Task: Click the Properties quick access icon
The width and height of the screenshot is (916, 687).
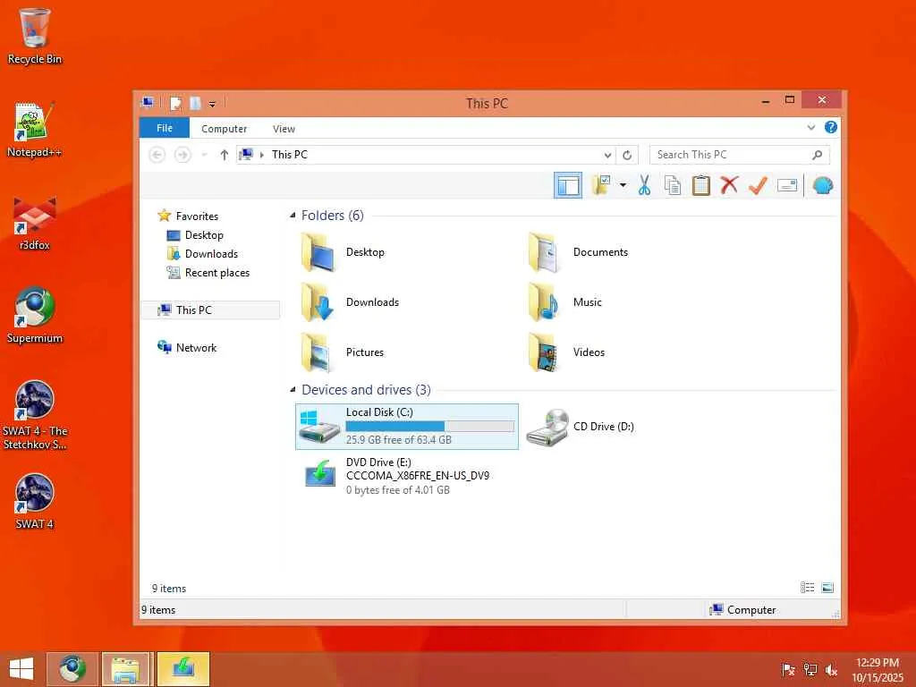Action: (x=176, y=104)
